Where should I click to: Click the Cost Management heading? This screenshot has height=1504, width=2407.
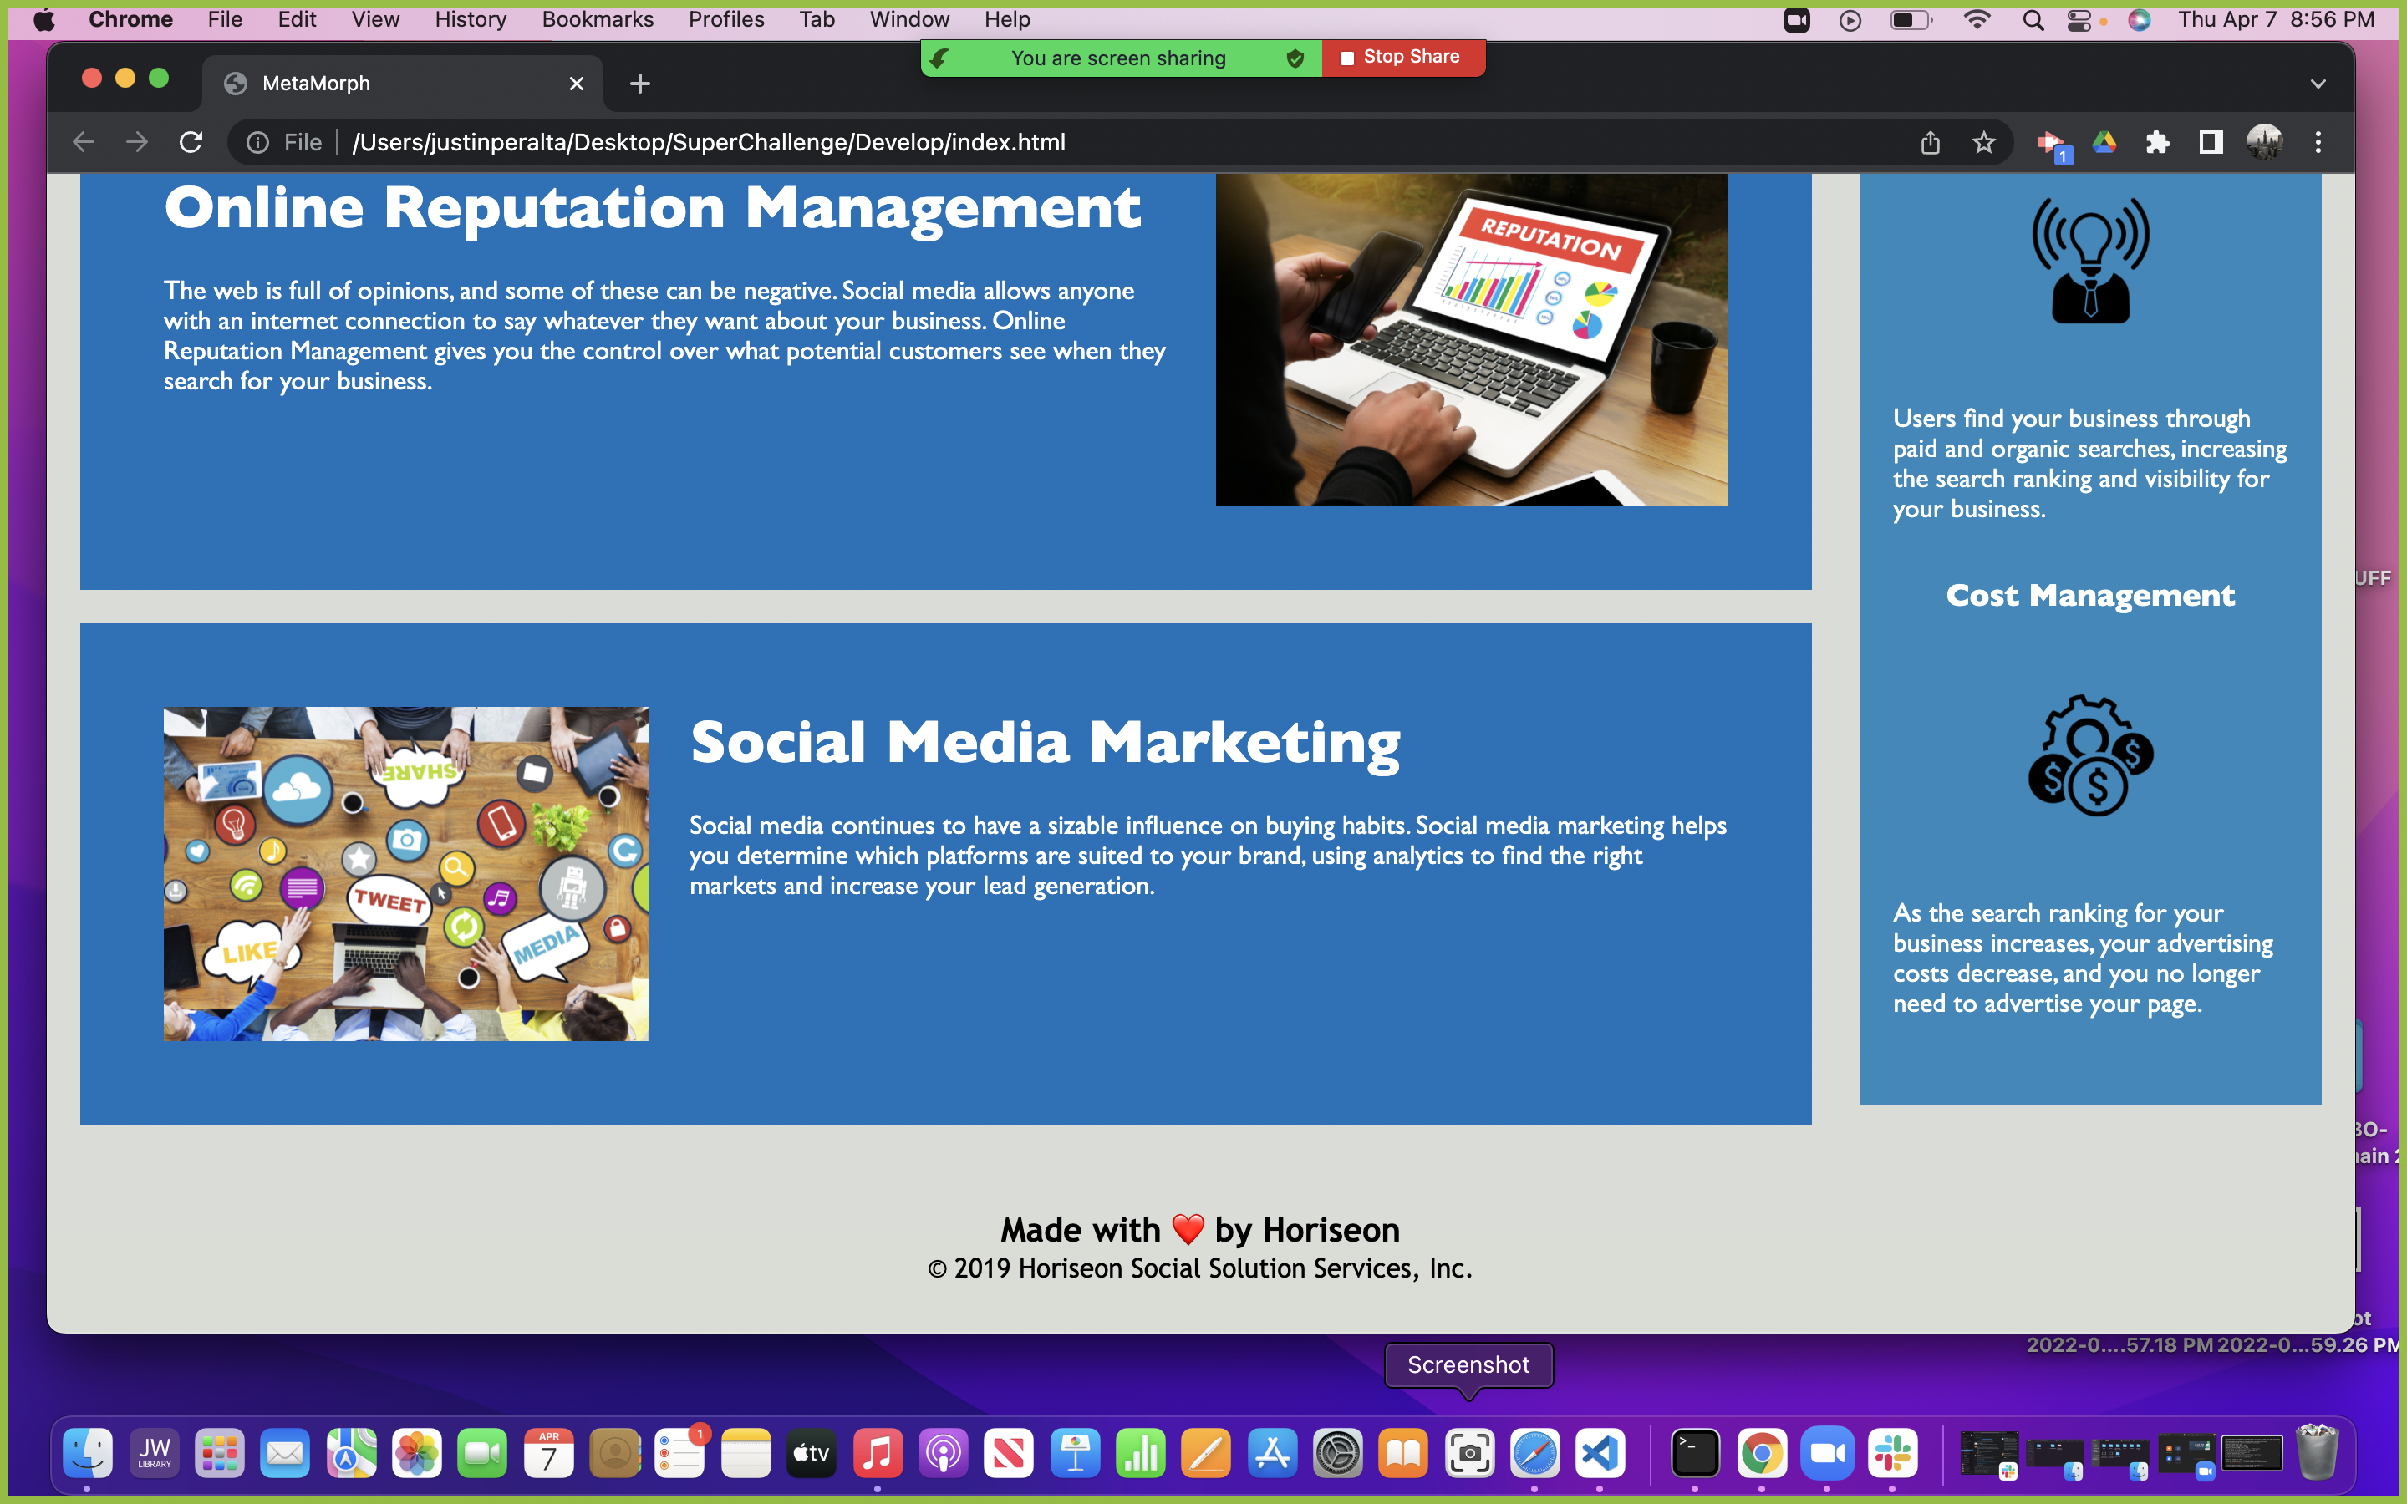[2089, 594]
